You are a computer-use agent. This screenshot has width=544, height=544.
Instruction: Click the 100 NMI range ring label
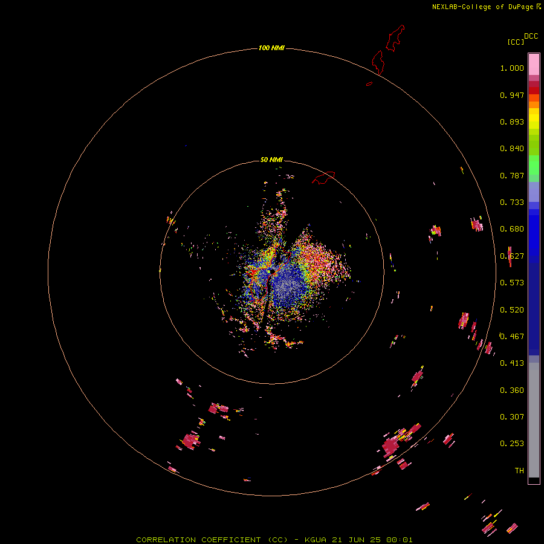point(271,48)
